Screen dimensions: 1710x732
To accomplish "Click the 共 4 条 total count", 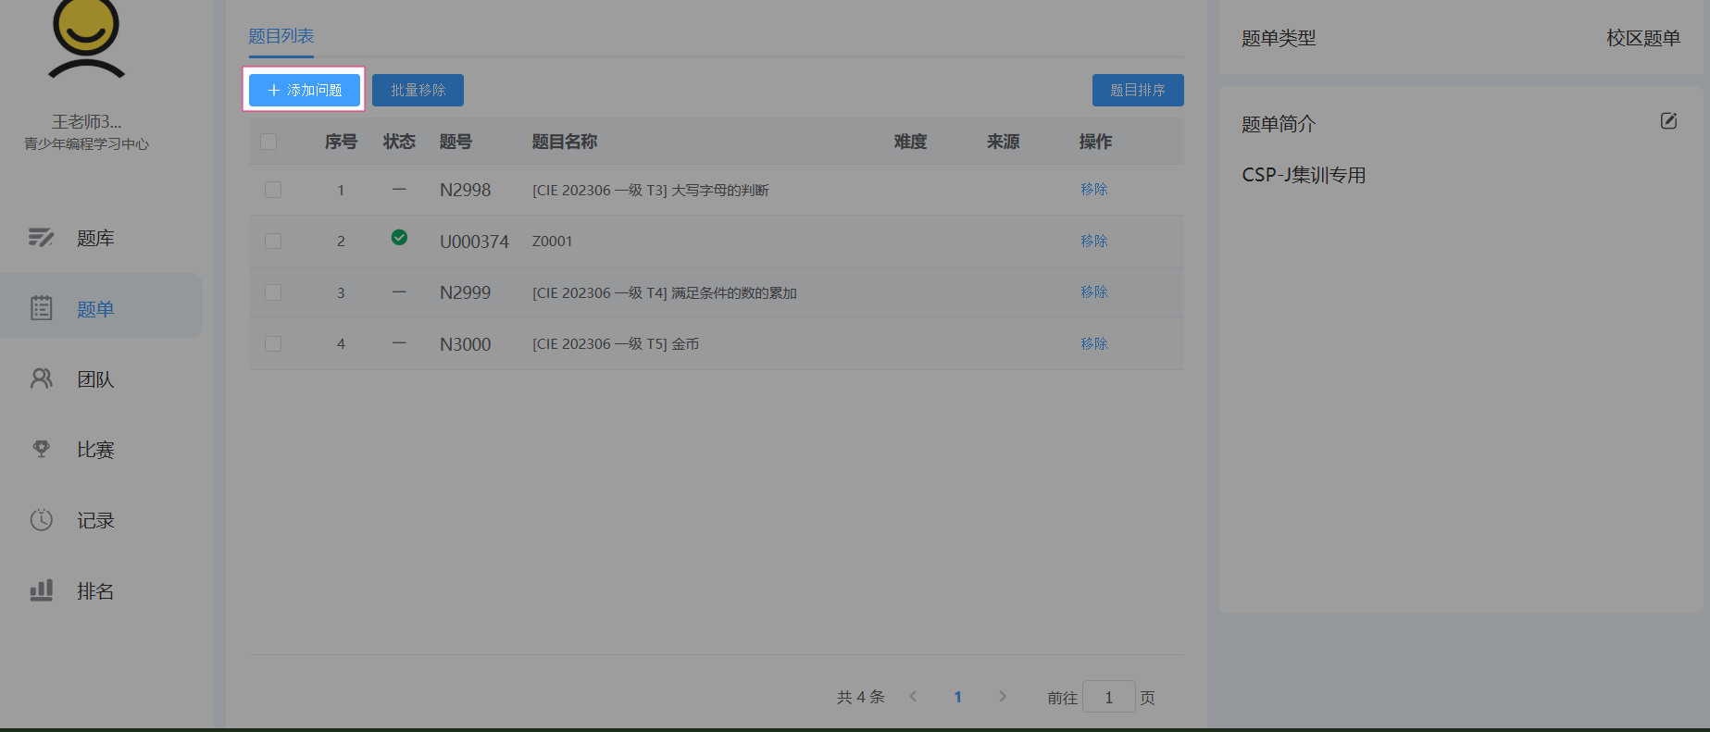I will click(861, 697).
